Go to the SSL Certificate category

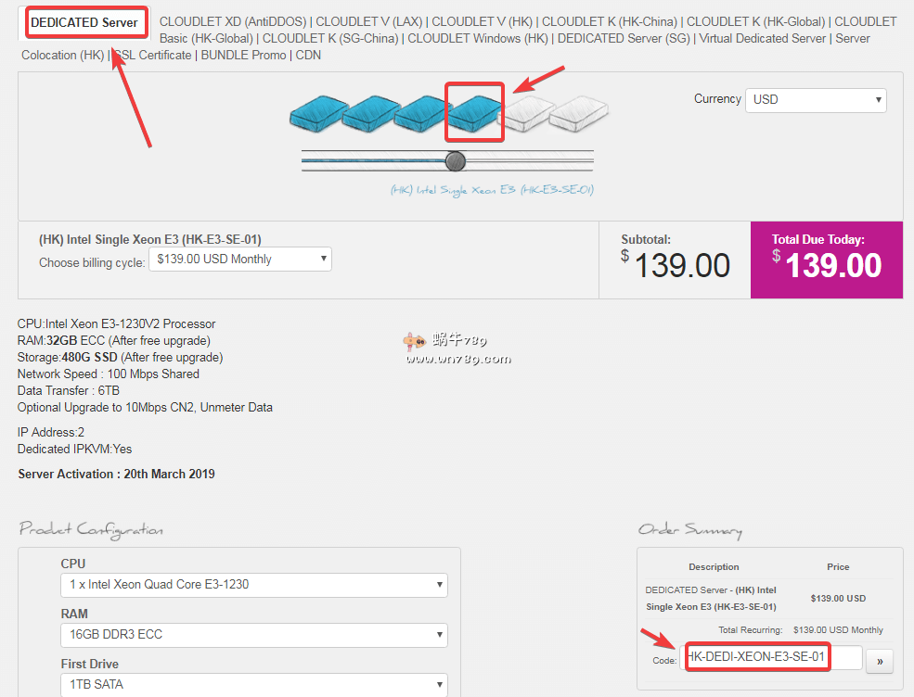(x=152, y=55)
